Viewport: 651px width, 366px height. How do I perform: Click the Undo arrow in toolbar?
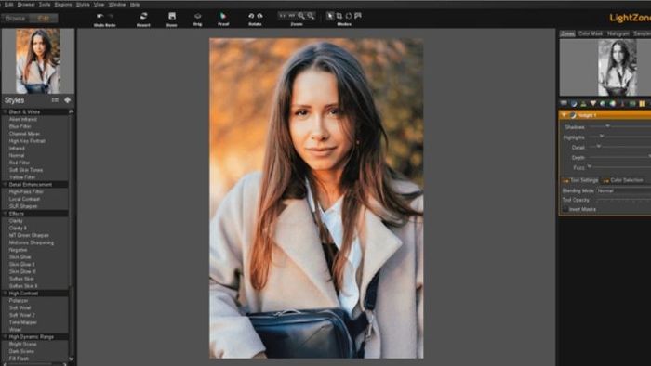pyautogui.click(x=100, y=16)
